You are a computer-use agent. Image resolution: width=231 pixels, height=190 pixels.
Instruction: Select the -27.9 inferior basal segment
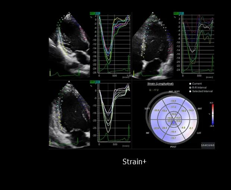point(156,128)
